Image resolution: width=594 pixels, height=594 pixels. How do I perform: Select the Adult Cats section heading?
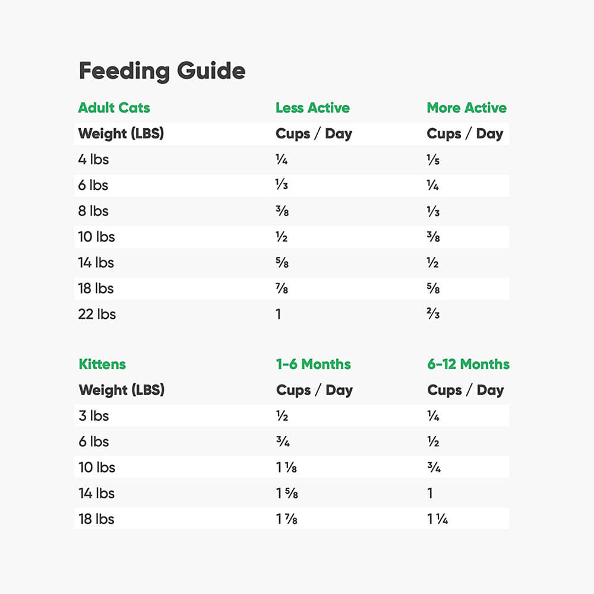tap(114, 108)
